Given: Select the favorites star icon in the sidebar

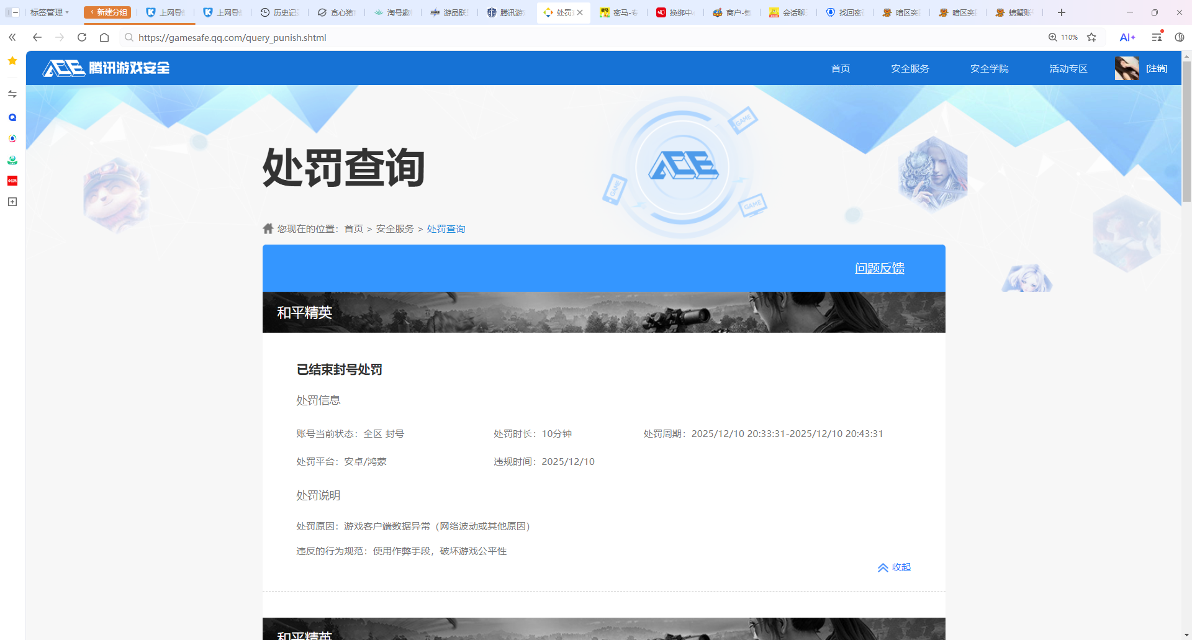Looking at the screenshot, I should (x=12, y=61).
